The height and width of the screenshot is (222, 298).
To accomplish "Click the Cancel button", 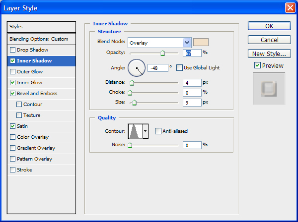I will tap(269, 40).
